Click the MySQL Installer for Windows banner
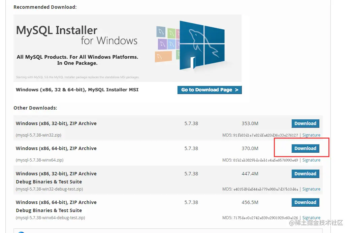This screenshot has width=350, height=233. (127, 48)
